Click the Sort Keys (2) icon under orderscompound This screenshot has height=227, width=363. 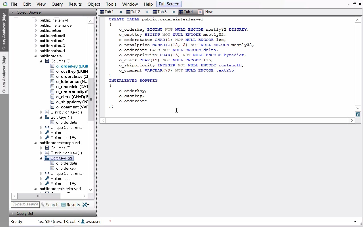[x=47, y=158]
